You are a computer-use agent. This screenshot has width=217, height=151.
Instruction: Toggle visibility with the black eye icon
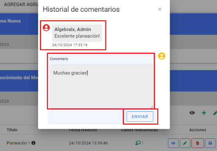[x=192, y=113]
